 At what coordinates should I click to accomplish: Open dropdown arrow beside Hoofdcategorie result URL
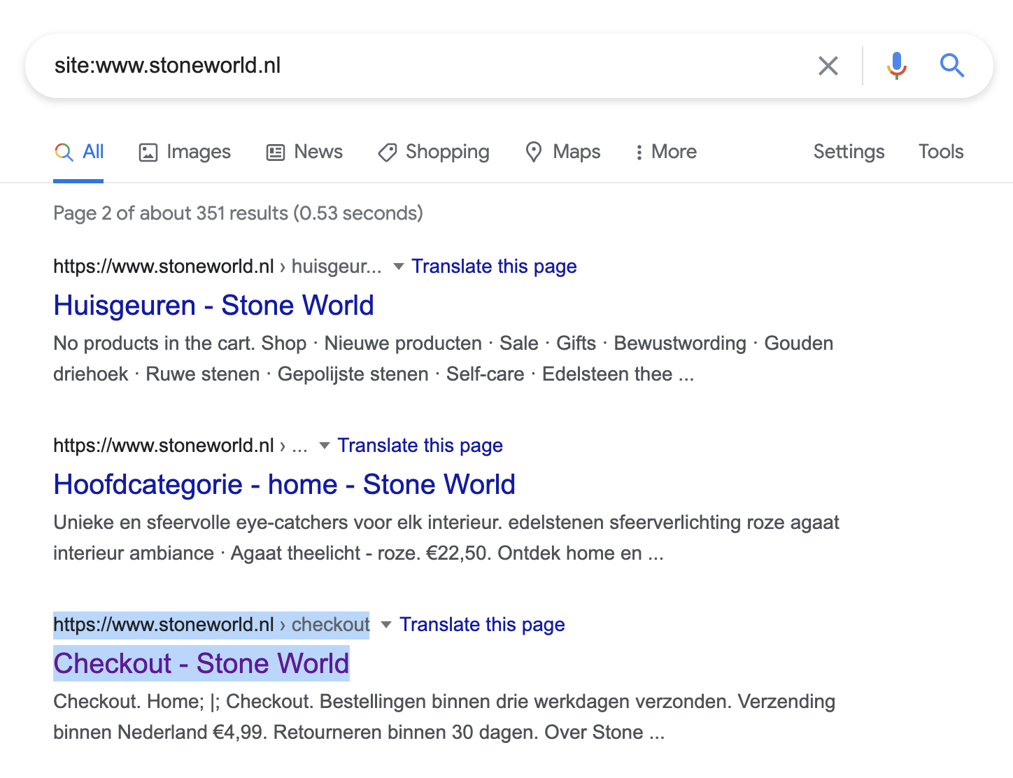[325, 446]
